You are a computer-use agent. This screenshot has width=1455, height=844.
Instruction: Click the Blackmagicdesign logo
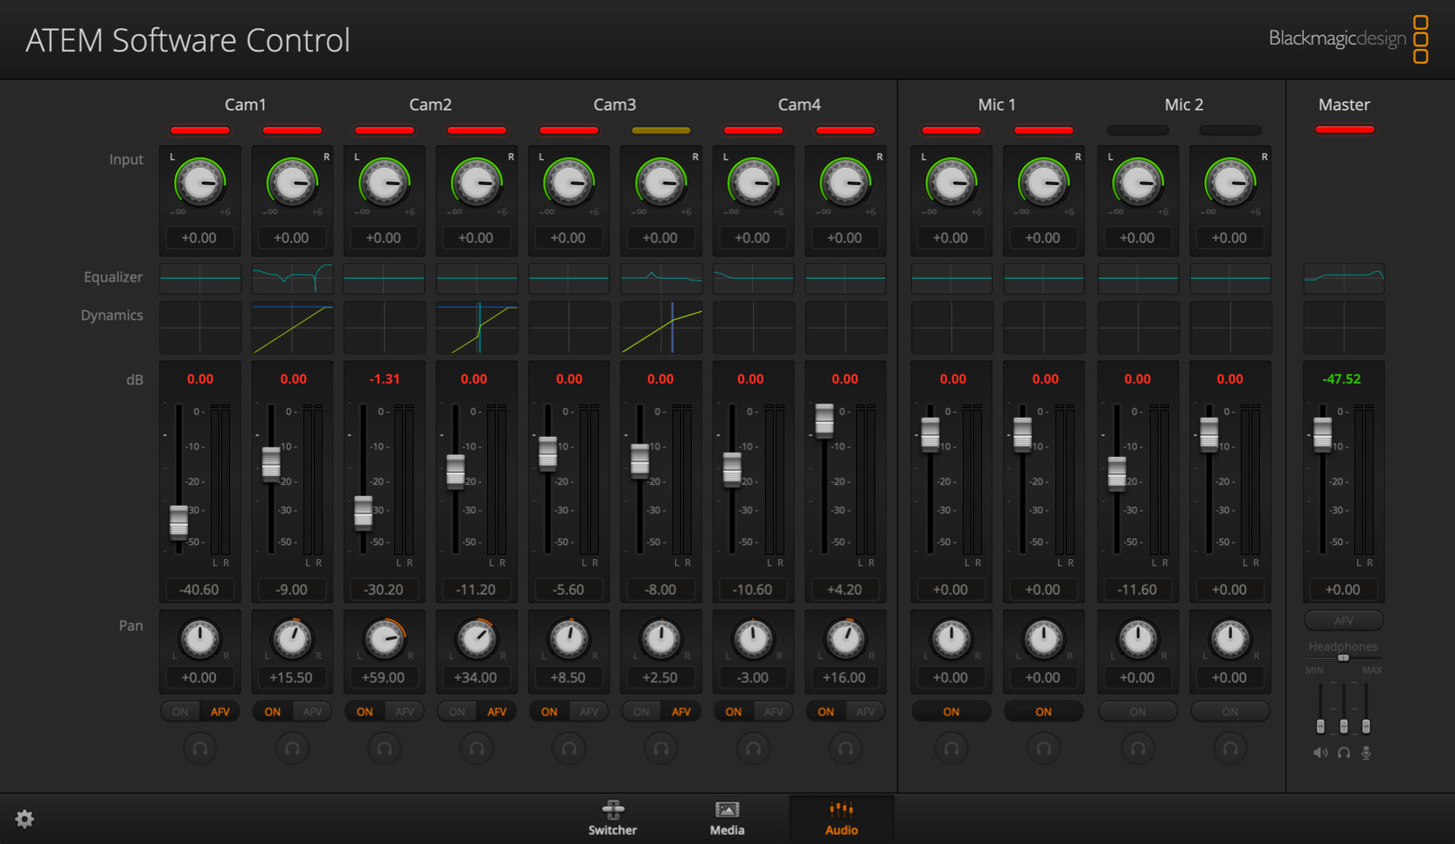[1347, 38]
